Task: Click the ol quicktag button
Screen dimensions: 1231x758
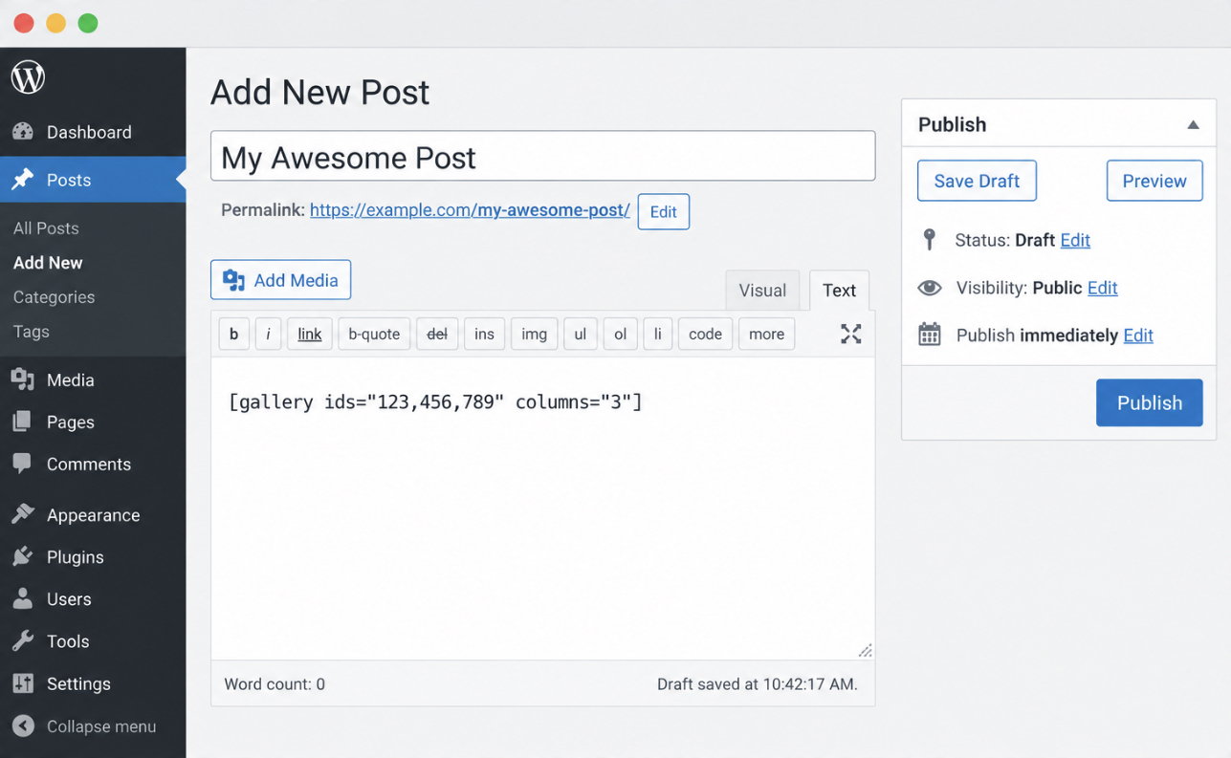Action: coord(620,334)
